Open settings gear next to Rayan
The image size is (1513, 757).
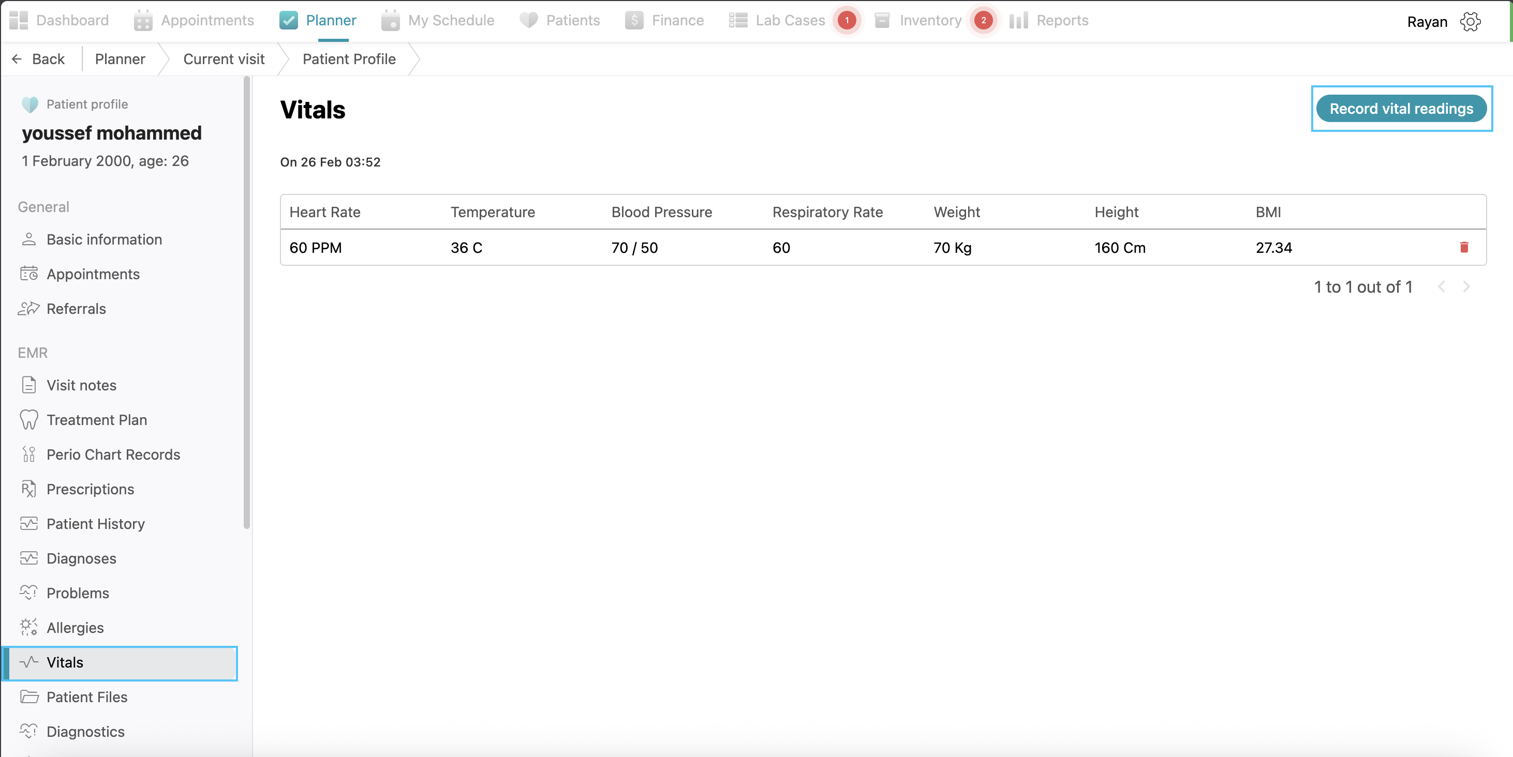1470,22
